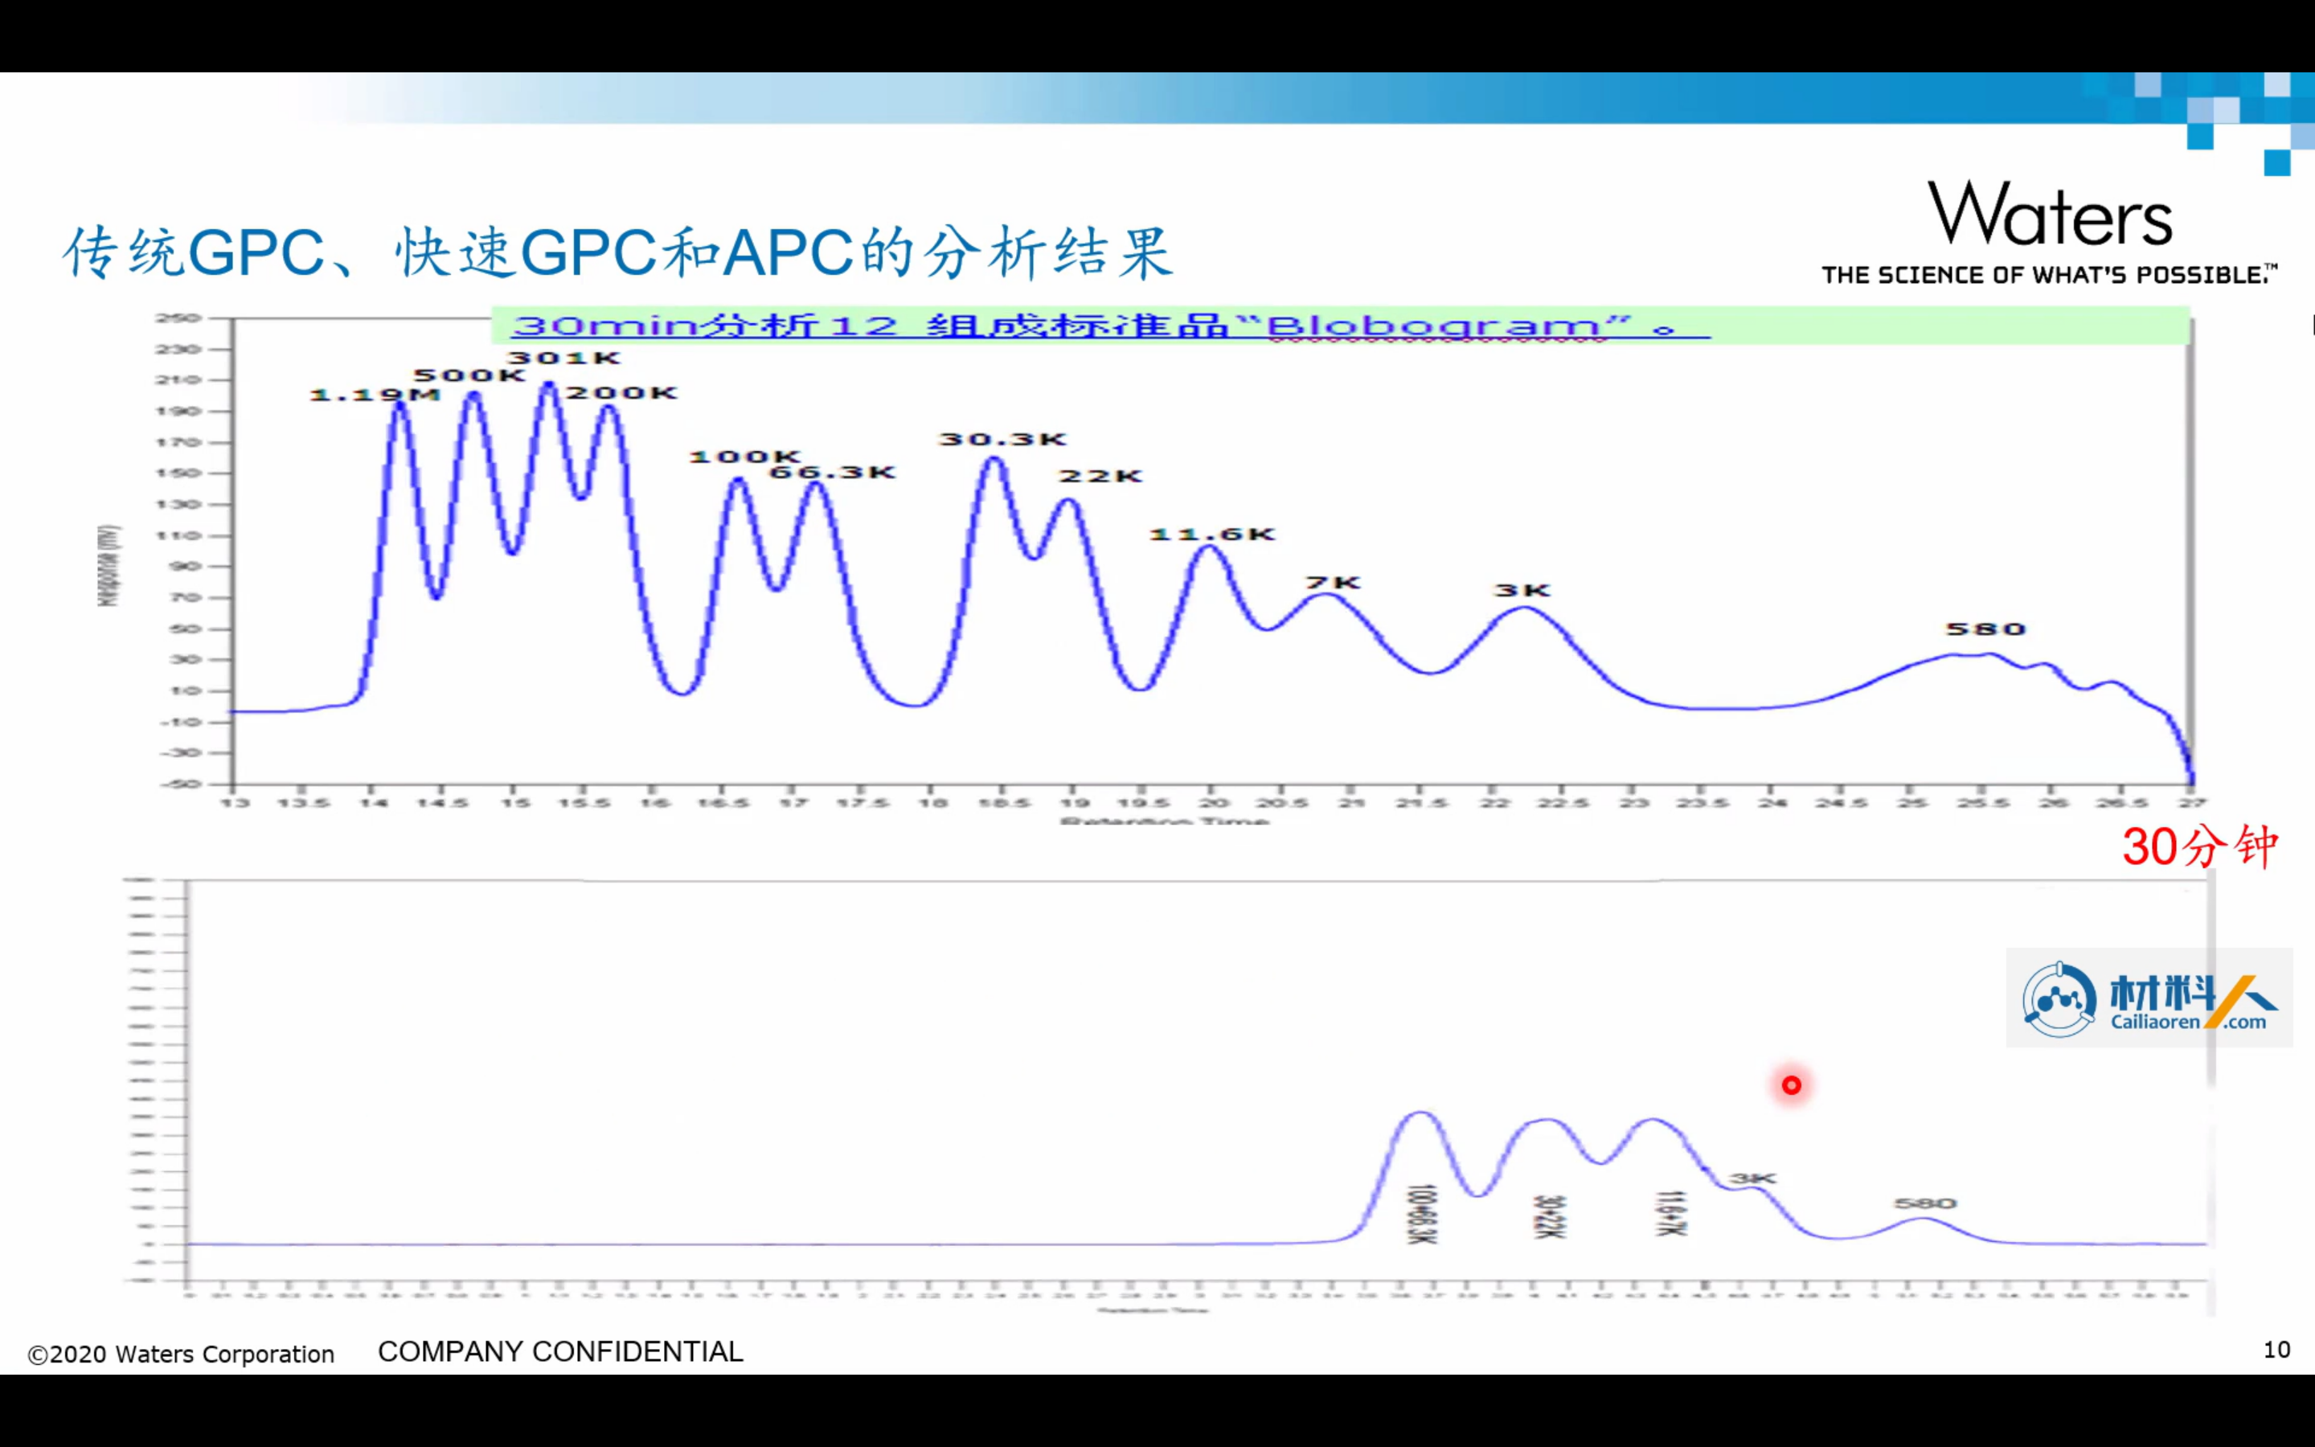Image resolution: width=2315 pixels, height=1447 pixels.
Task: Click the '200K' peak label
Action: (x=622, y=392)
